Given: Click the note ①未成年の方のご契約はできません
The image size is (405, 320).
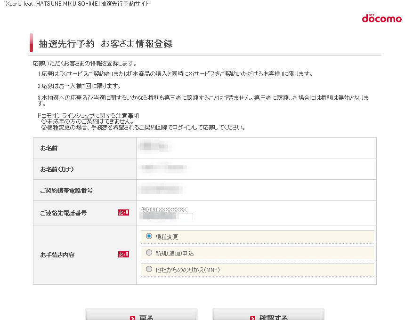Looking at the screenshot, I should (88, 121).
